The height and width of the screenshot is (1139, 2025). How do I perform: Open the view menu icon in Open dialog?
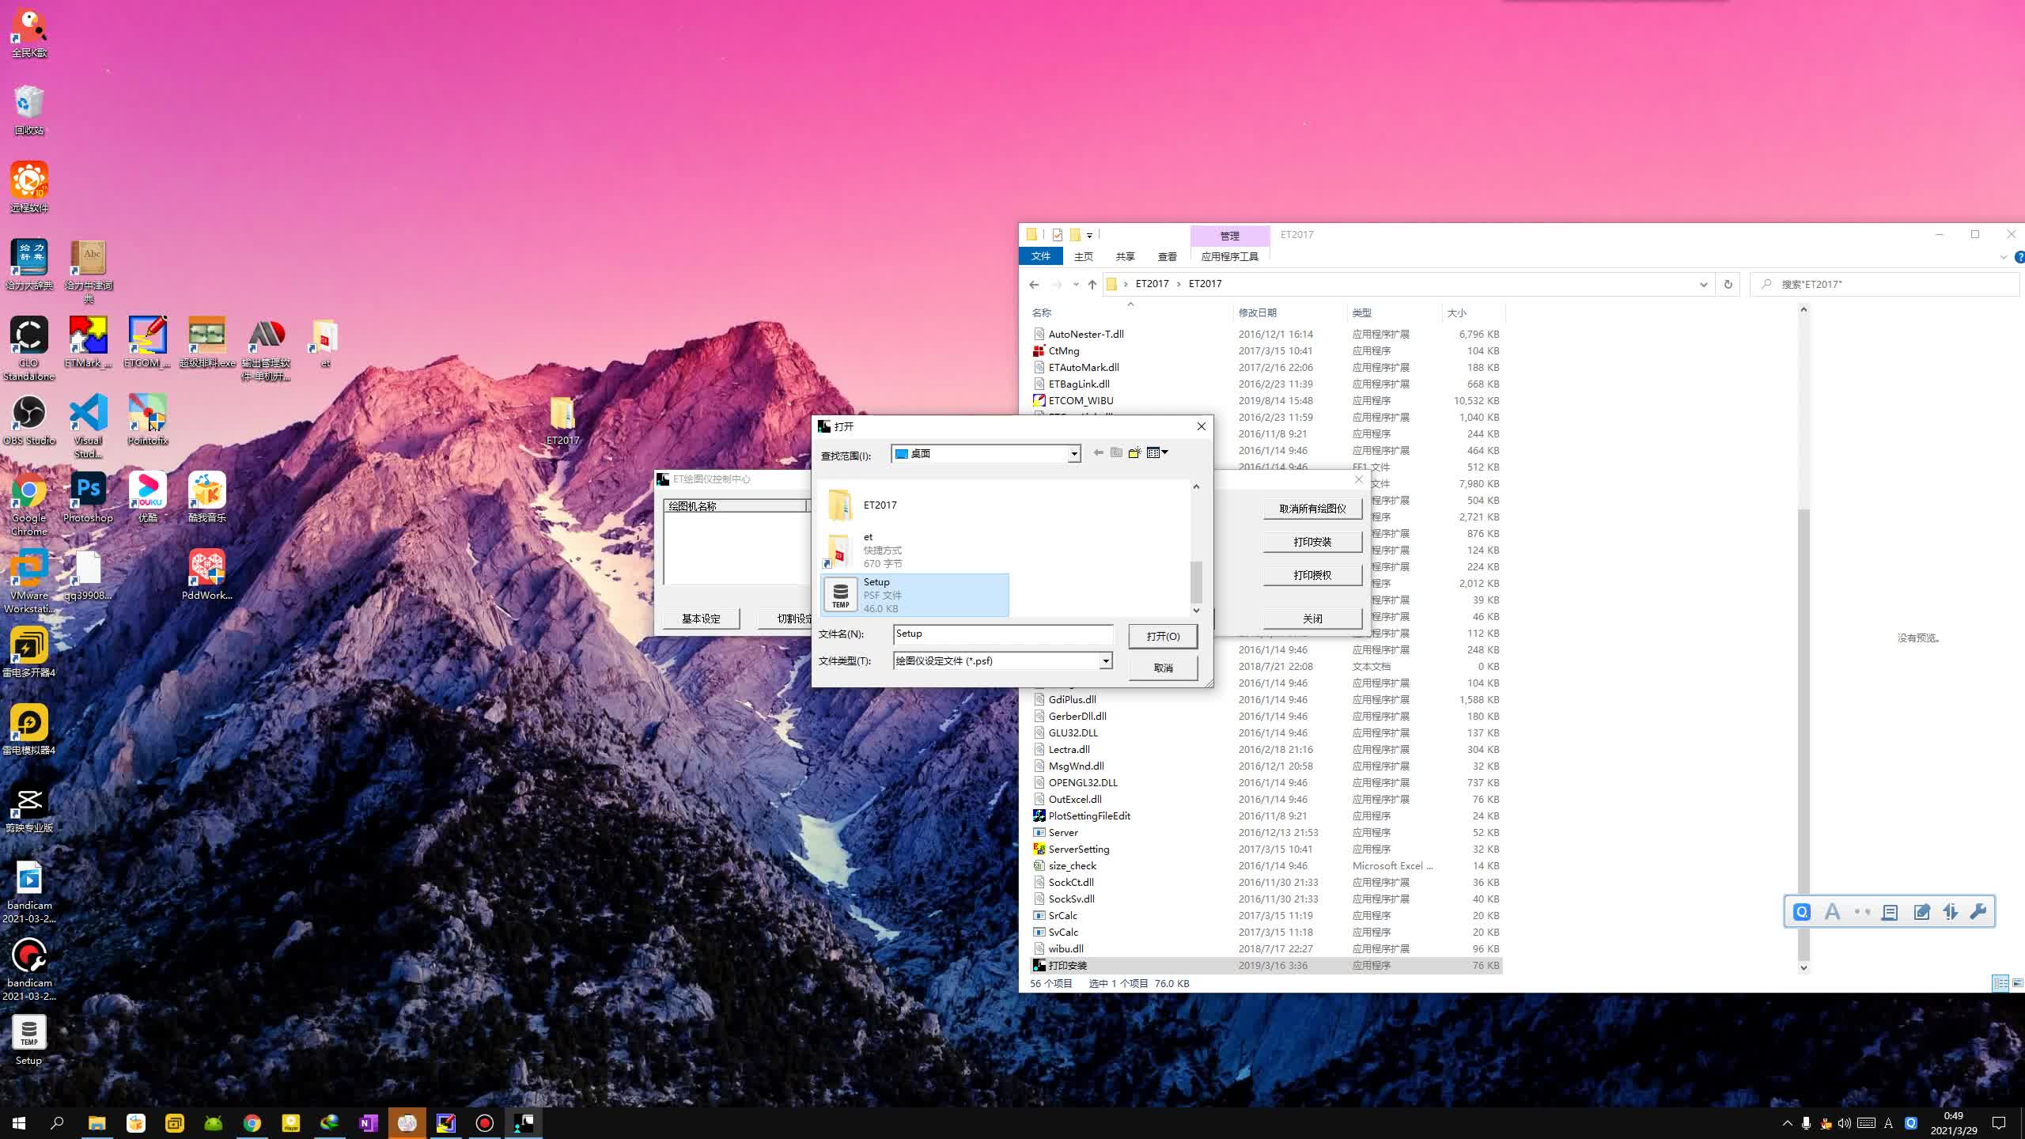click(x=1157, y=452)
